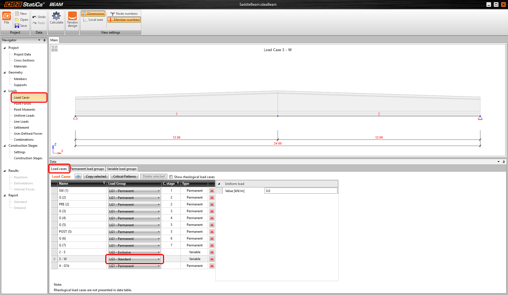Run the Calculate command
Viewport: 508px width, 295px height.
[56, 18]
